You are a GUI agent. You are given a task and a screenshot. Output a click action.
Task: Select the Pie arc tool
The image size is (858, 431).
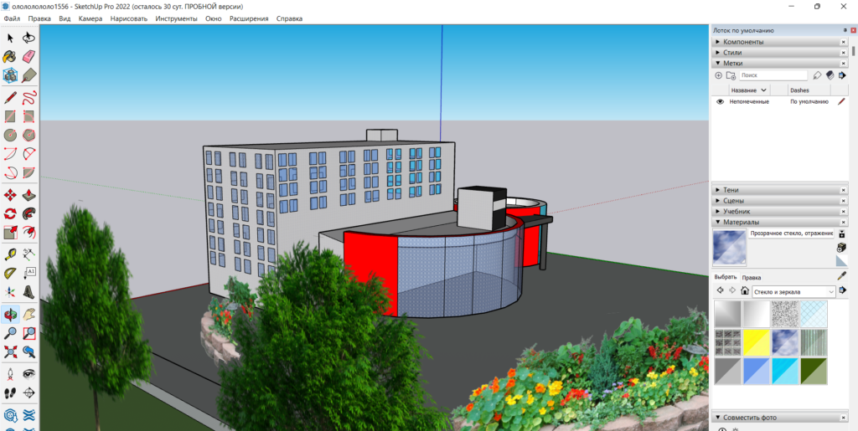(29, 172)
